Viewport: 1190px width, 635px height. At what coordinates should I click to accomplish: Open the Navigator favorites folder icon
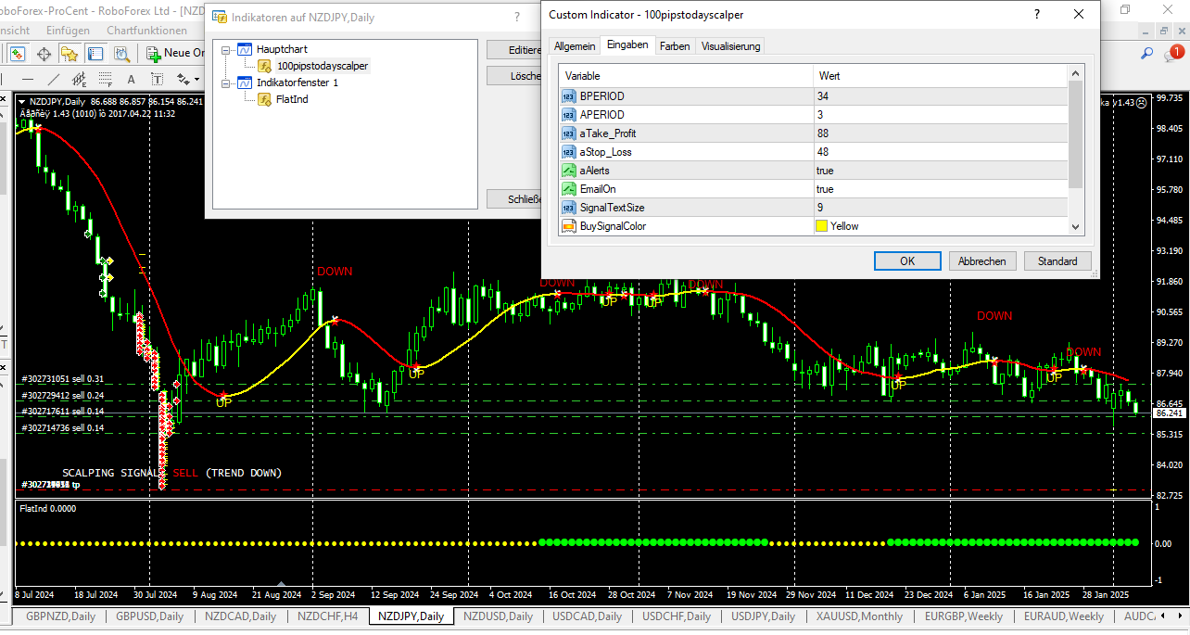click(x=70, y=54)
